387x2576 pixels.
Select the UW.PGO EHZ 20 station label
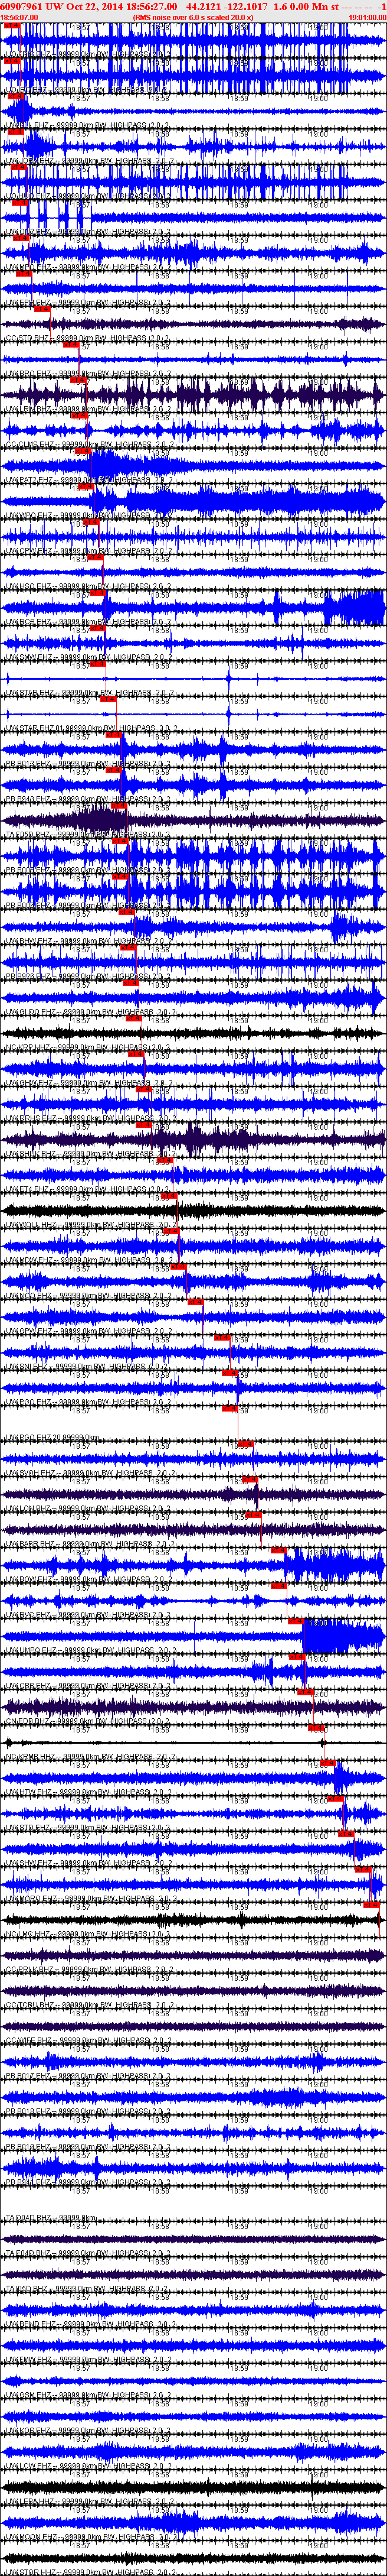coord(52,1438)
